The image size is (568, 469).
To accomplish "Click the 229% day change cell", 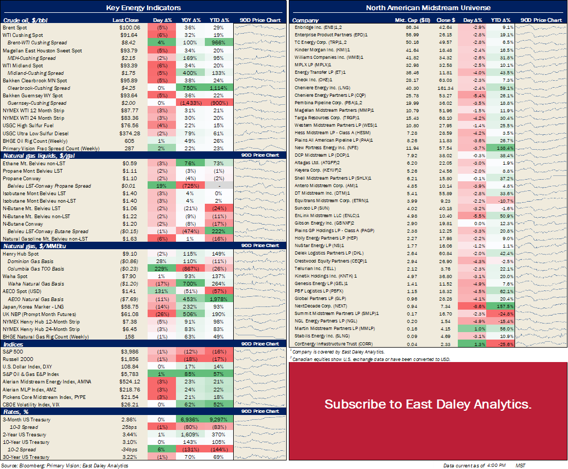I will pos(162,269).
